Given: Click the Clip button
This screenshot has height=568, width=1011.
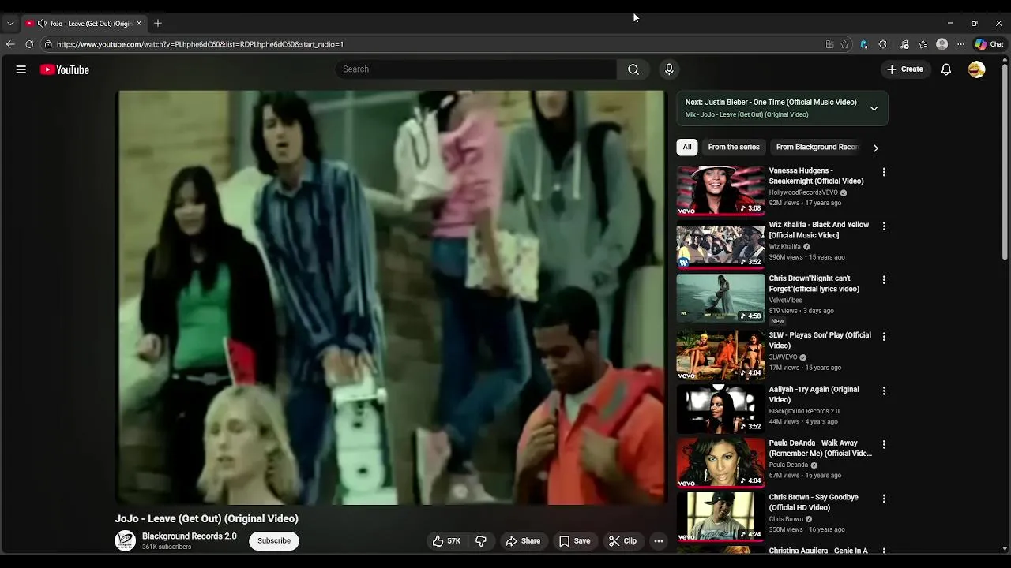Looking at the screenshot, I should click(x=622, y=541).
